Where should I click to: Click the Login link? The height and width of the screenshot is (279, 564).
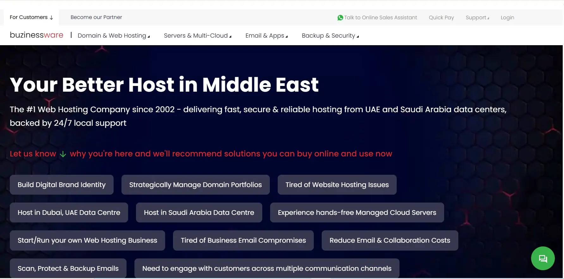pyautogui.click(x=507, y=18)
